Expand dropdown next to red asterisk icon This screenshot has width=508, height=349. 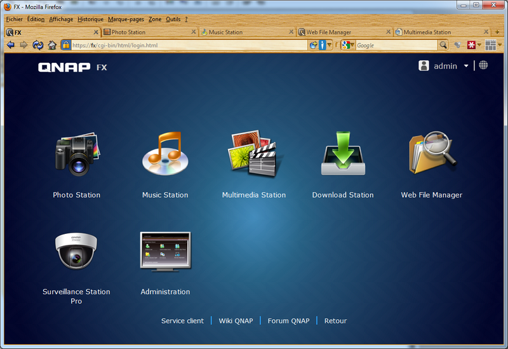479,45
